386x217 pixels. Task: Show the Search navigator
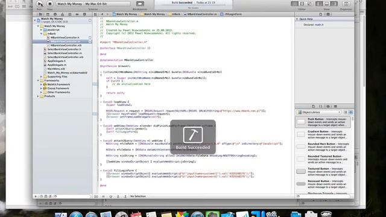(55, 14)
